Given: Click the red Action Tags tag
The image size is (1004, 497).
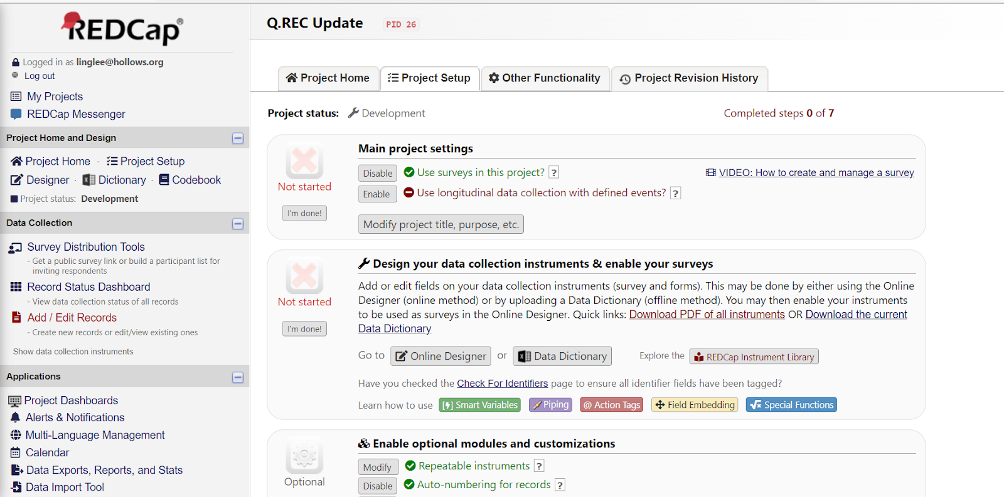Looking at the screenshot, I should (x=612, y=405).
